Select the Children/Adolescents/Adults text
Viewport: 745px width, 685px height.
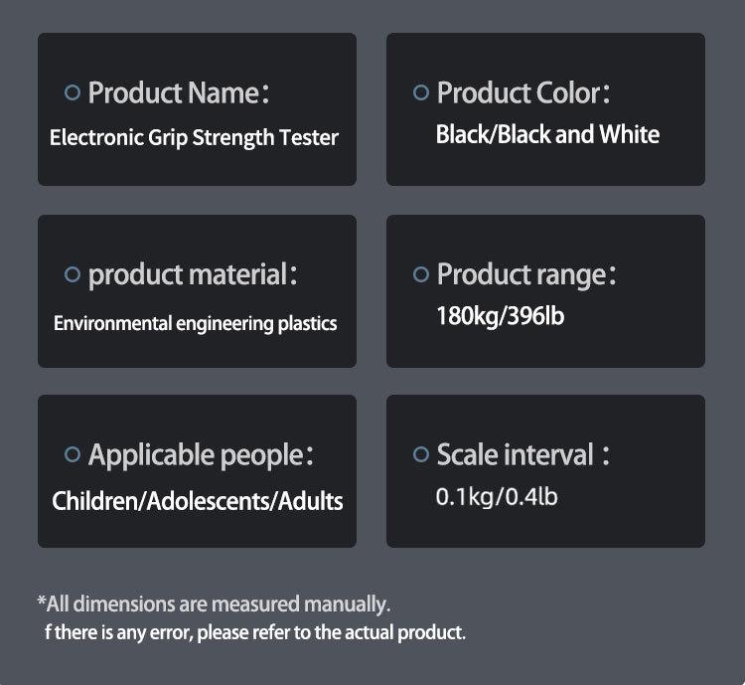coord(198,500)
